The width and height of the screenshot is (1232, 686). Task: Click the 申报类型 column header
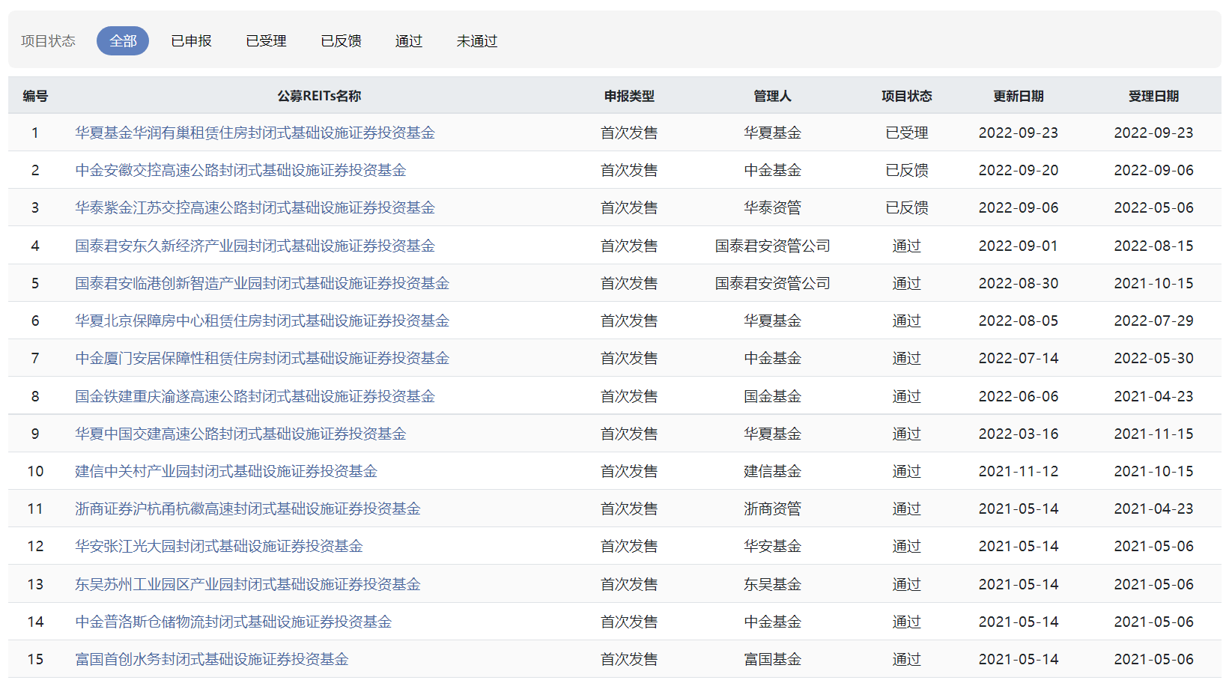pos(629,96)
